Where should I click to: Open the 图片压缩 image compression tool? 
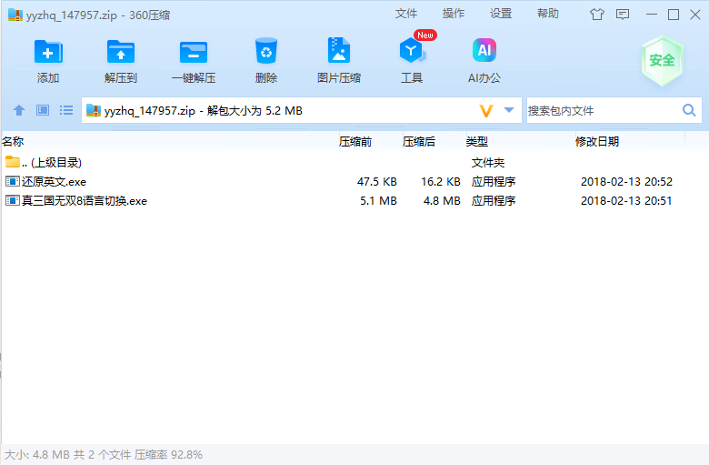click(x=339, y=51)
